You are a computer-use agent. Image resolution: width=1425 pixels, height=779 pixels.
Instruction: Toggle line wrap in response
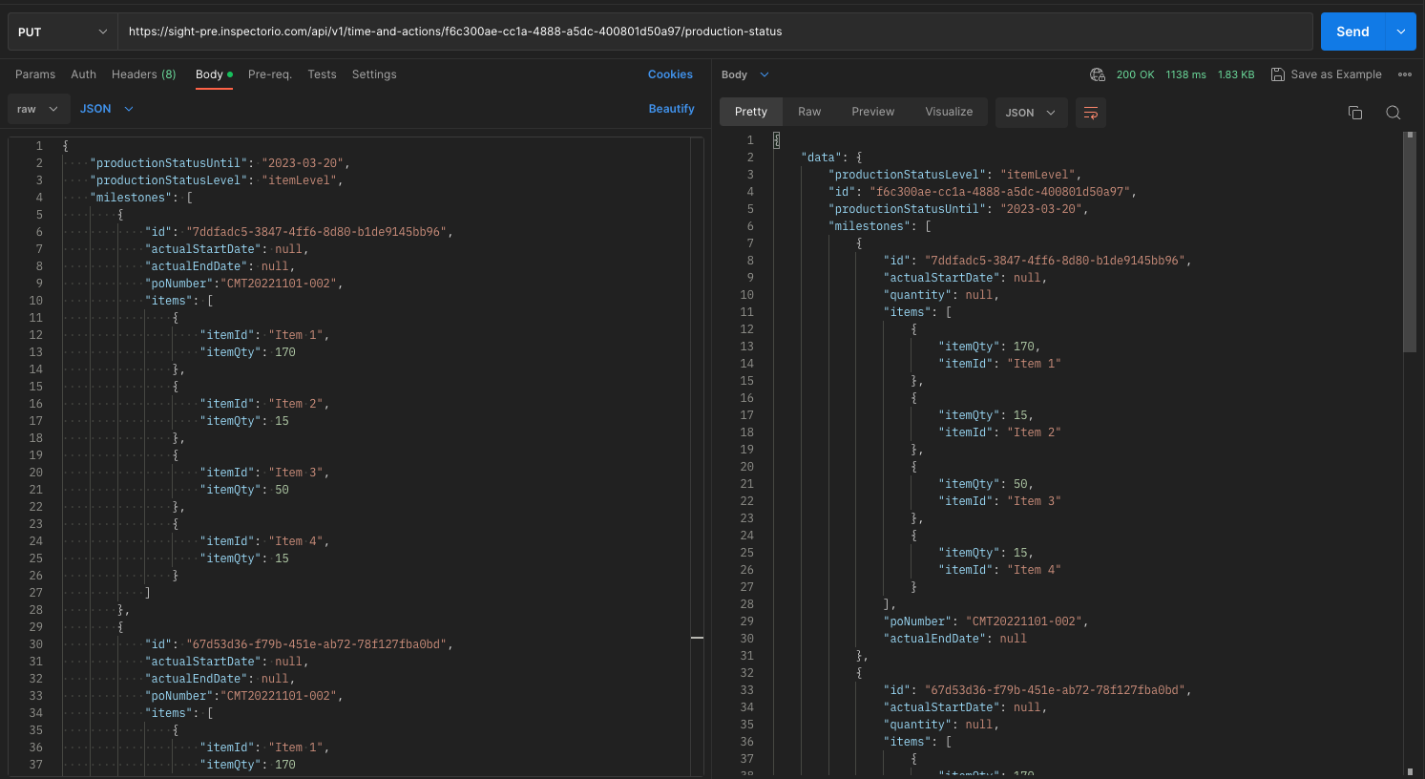point(1091,113)
